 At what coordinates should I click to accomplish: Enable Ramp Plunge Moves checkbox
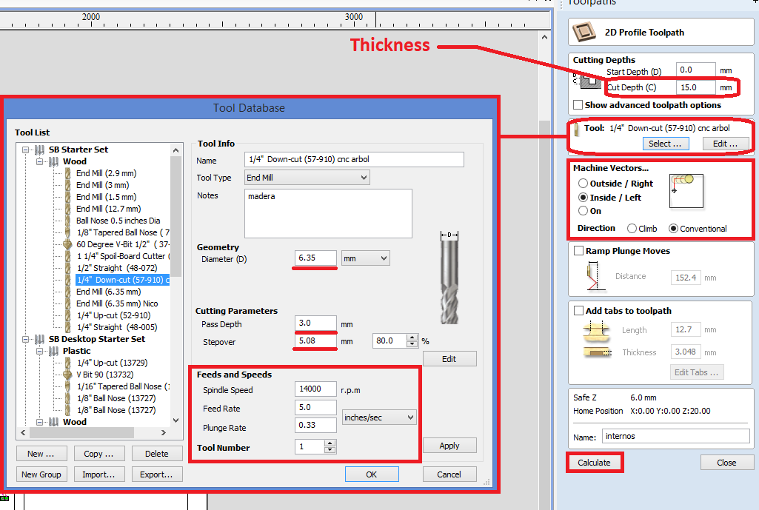tap(578, 251)
